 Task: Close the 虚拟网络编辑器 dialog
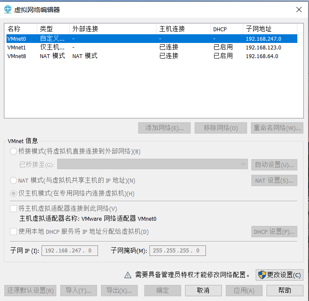point(299,10)
